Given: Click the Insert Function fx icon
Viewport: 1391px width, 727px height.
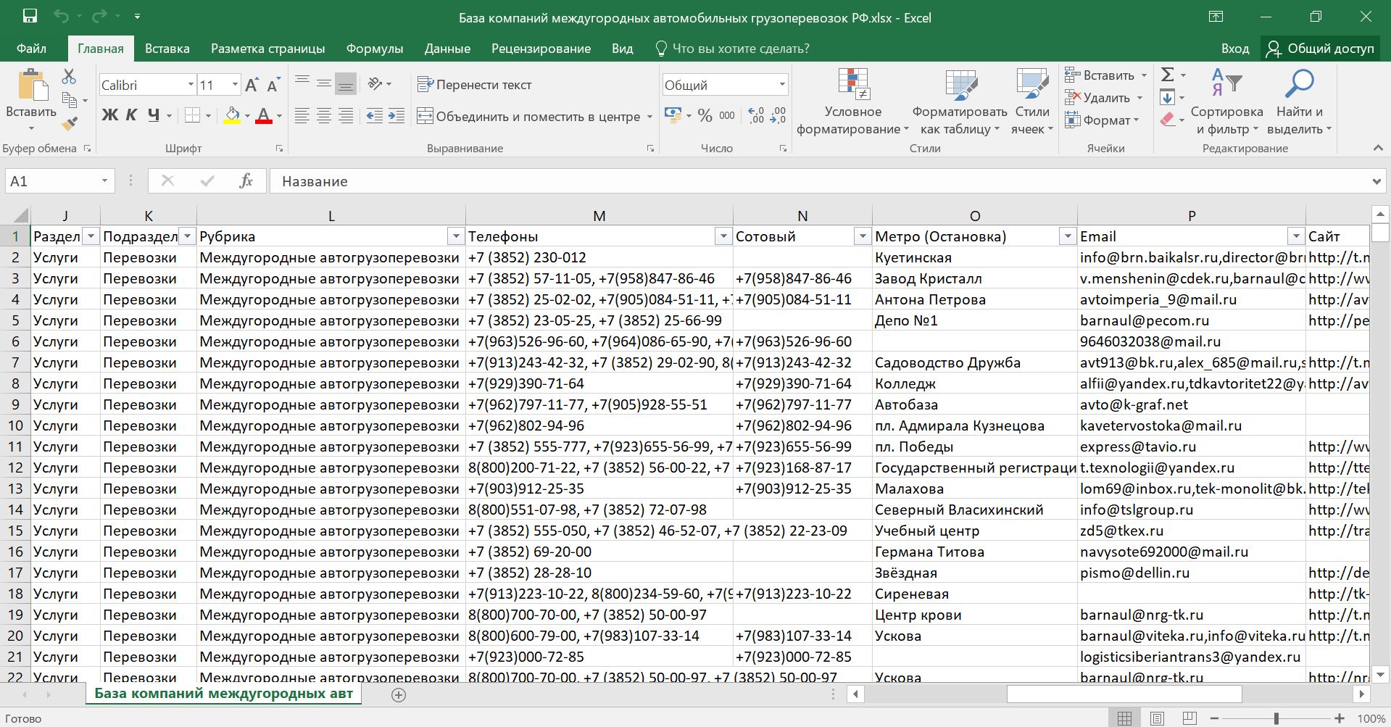Looking at the screenshot, I should point(246,181).
